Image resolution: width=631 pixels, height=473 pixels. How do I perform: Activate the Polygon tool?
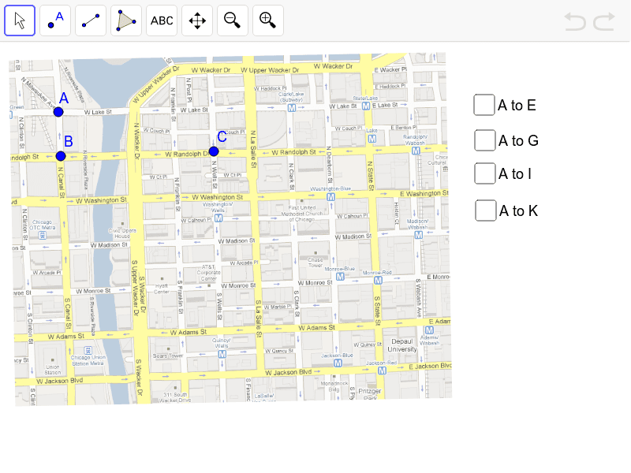point(126,20)
